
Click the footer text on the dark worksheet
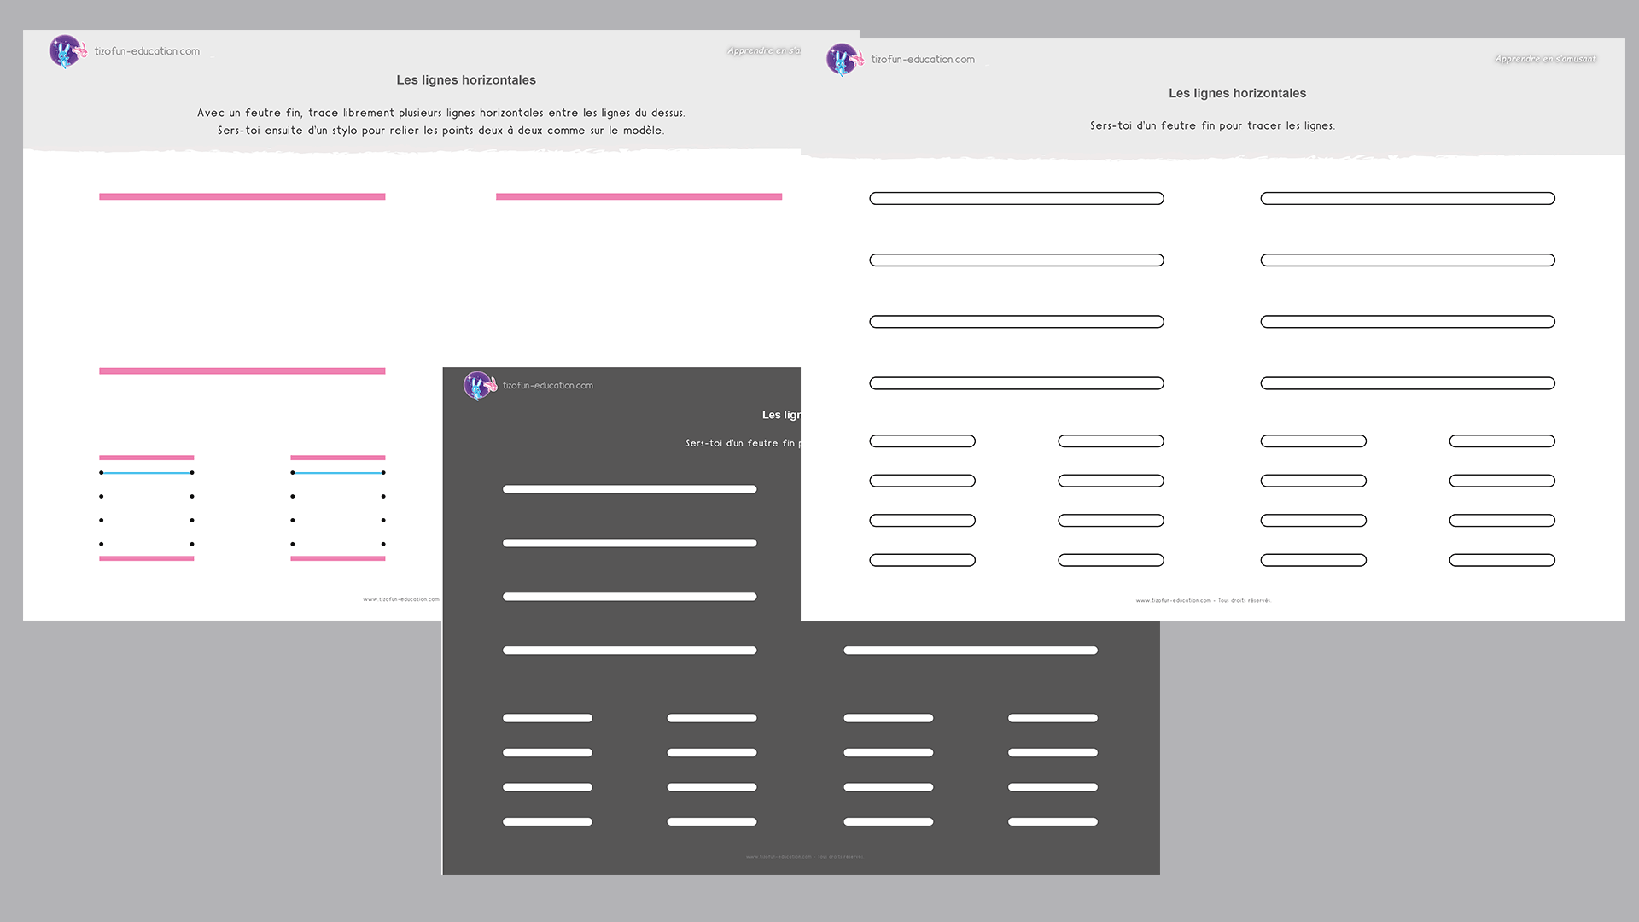pyautogui.click(x=804, y=856)
